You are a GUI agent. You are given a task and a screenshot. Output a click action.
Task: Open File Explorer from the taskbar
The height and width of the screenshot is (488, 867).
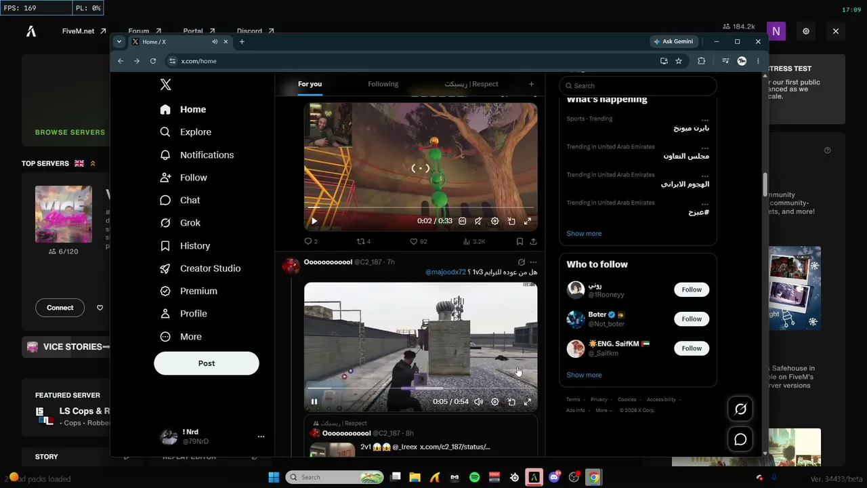coord(415,477)
